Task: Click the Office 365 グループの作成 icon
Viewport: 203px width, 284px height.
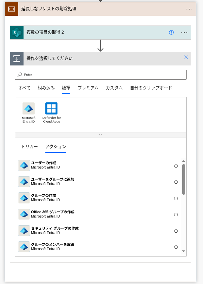Action: pos(24,214)
